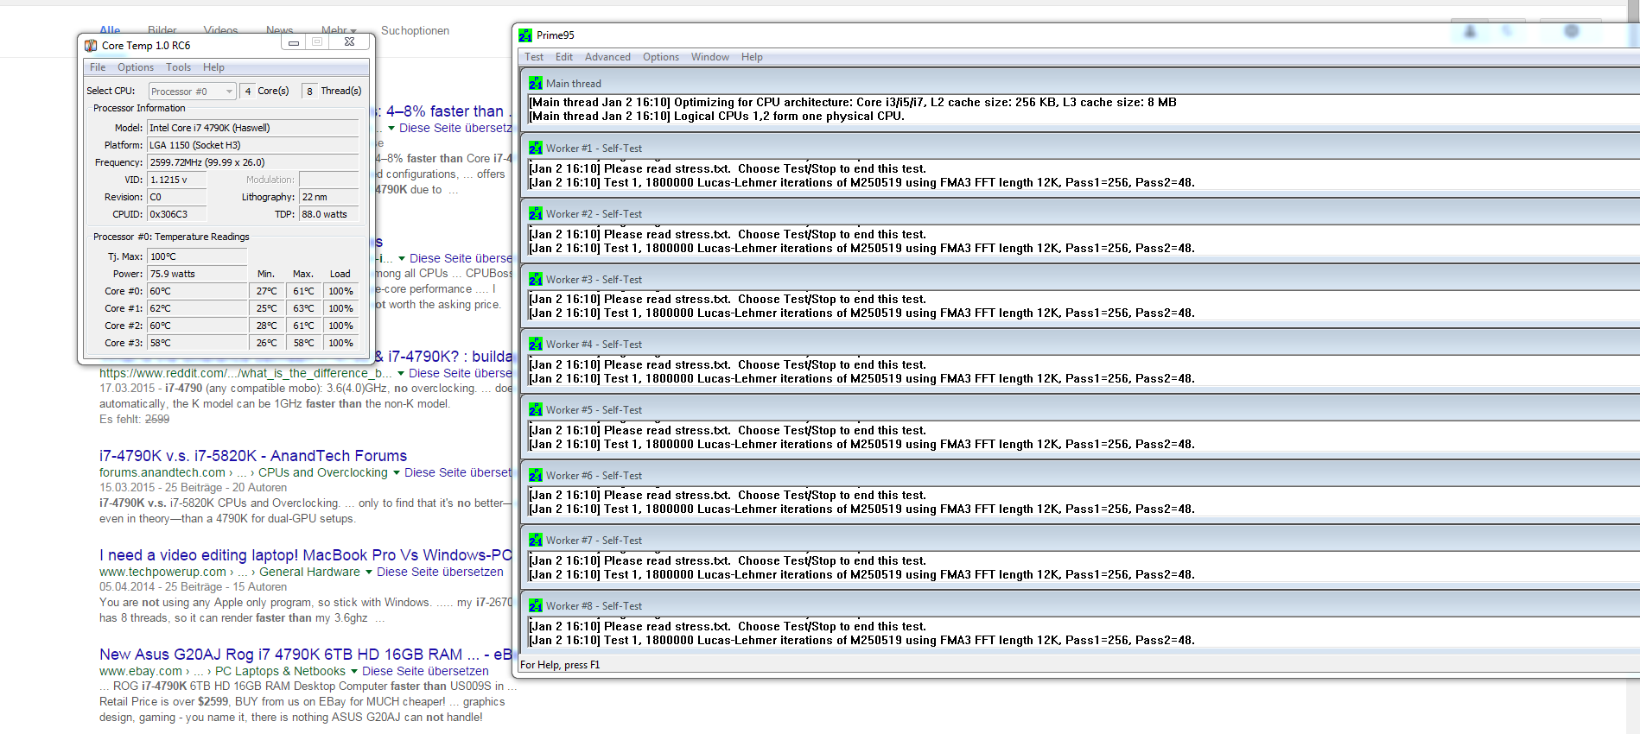
Task: Expand the techpowerup result options arrow
Action: click(x=369, y=573)
